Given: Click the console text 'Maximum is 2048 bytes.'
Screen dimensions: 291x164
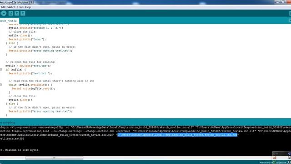Looking at the screenshot, I should (x=22, y=150).
